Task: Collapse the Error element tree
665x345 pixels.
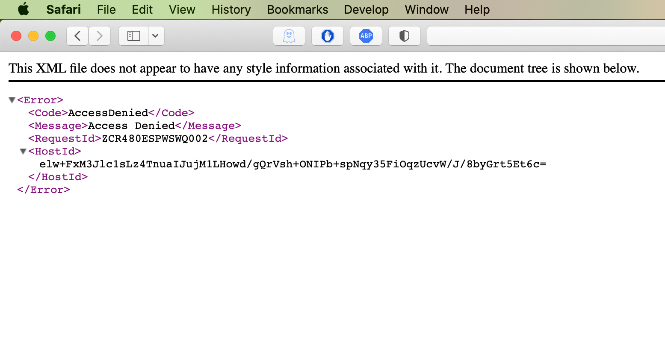Action: (x=12, y=99)
